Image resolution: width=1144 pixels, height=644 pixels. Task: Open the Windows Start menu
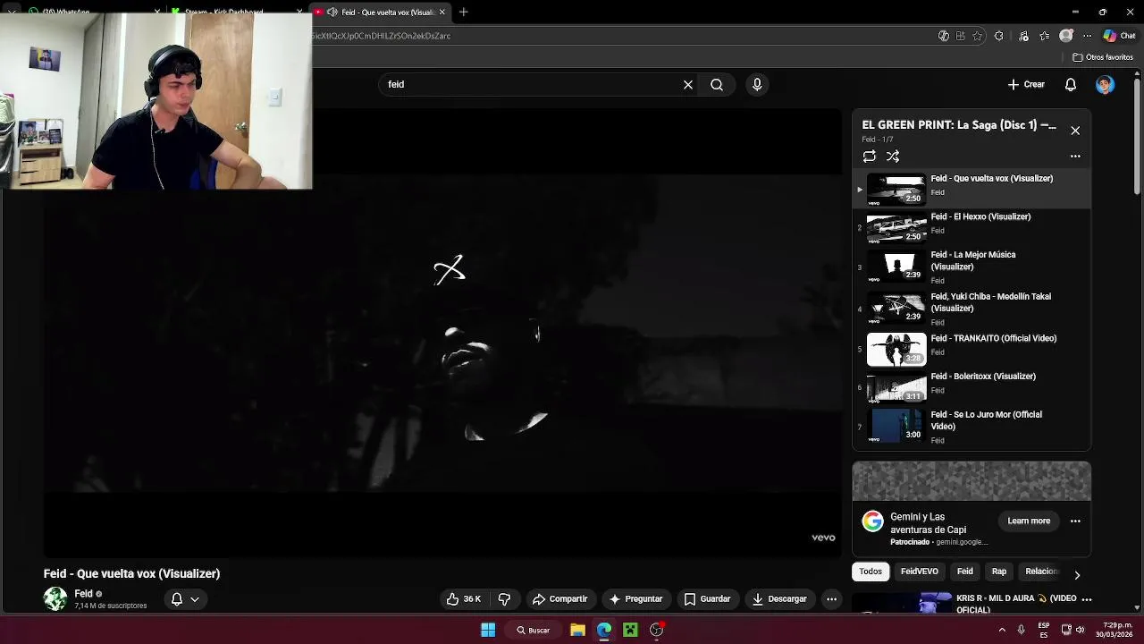click(x=488, y=630)
